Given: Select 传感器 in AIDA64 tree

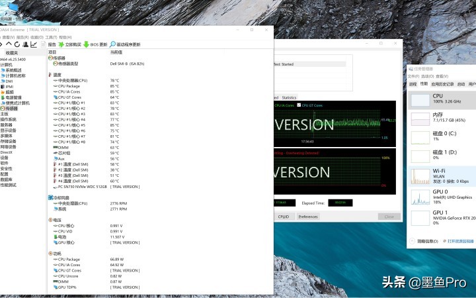Looking at the screenshot, I should tap(11, 109).
